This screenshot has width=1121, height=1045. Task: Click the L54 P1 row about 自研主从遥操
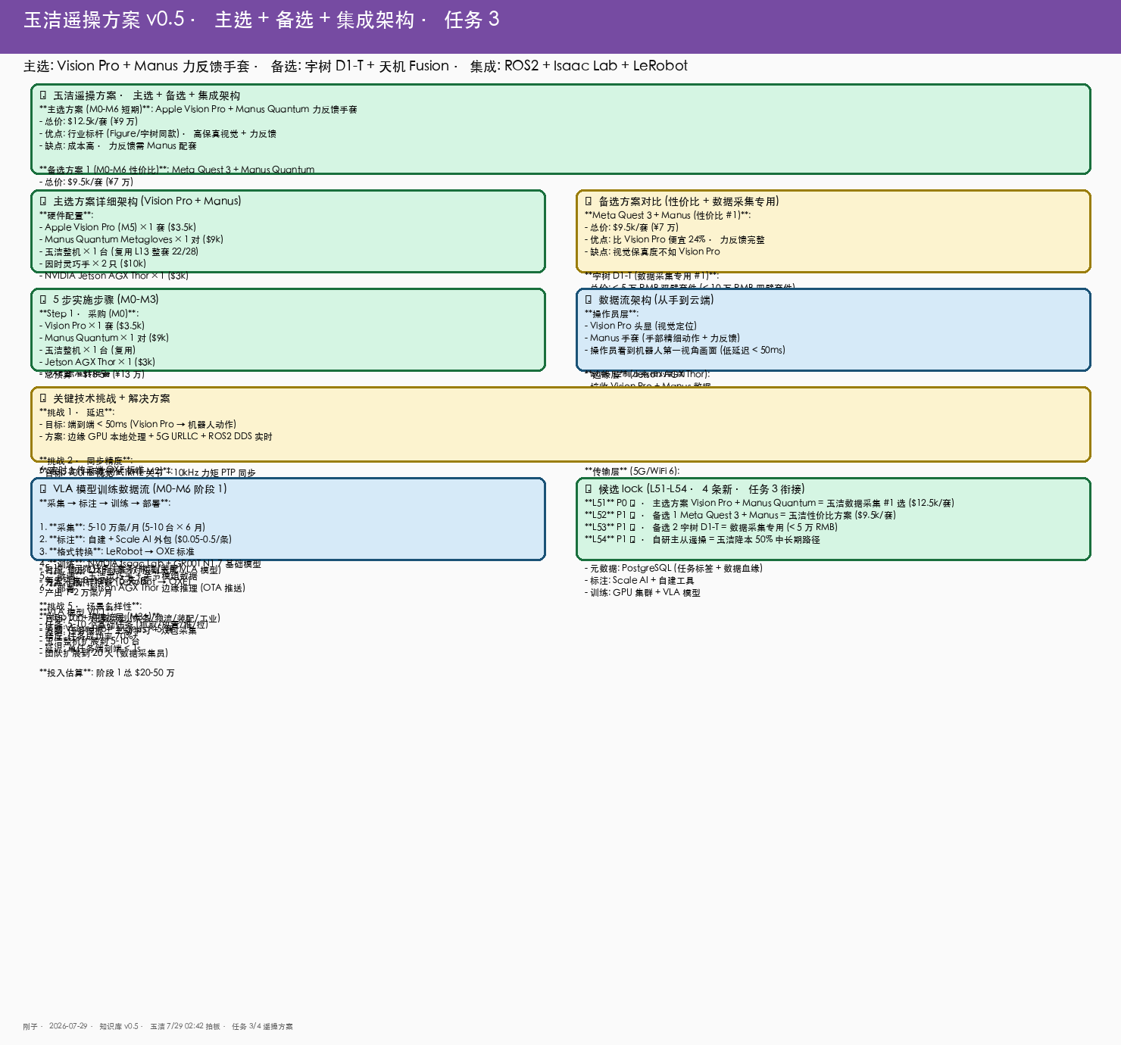pos(702,539)
